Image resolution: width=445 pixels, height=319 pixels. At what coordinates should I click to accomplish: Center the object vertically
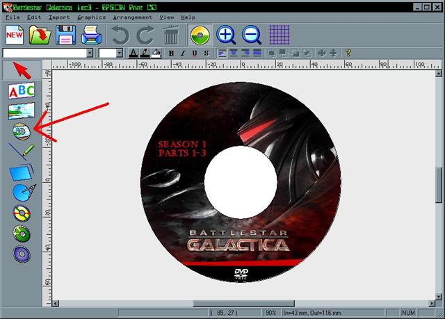click(334, 53)
